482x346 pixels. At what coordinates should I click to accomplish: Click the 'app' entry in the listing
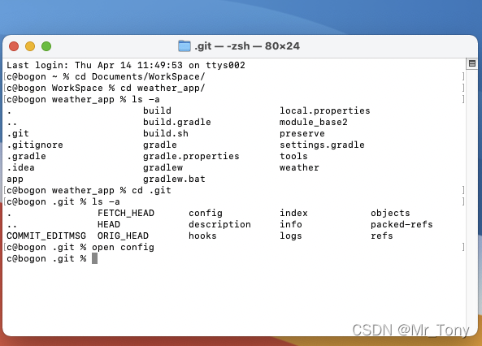[15, 179]
